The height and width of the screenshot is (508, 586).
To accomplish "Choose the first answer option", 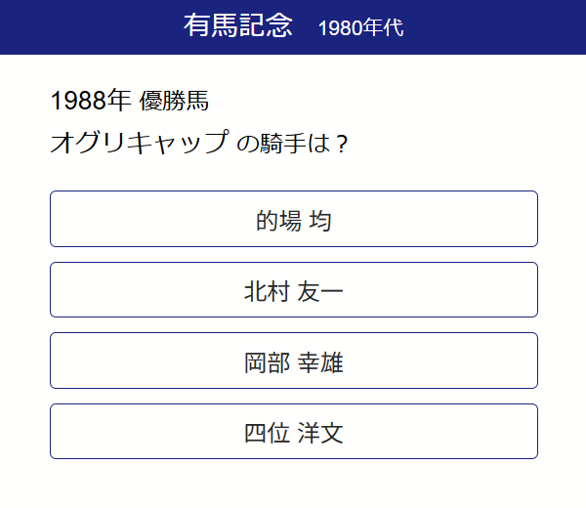I will coord(293,219).
